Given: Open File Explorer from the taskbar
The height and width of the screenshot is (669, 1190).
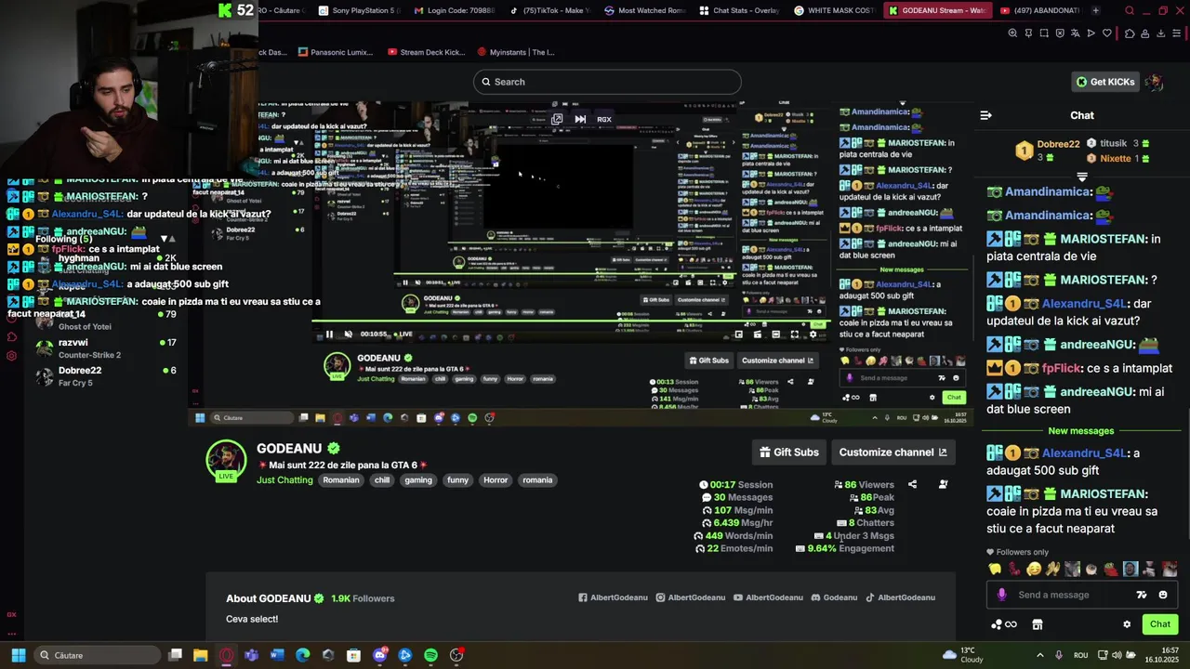Looking at the screenshot, I should pyautogui.click(x=200, y=655).
